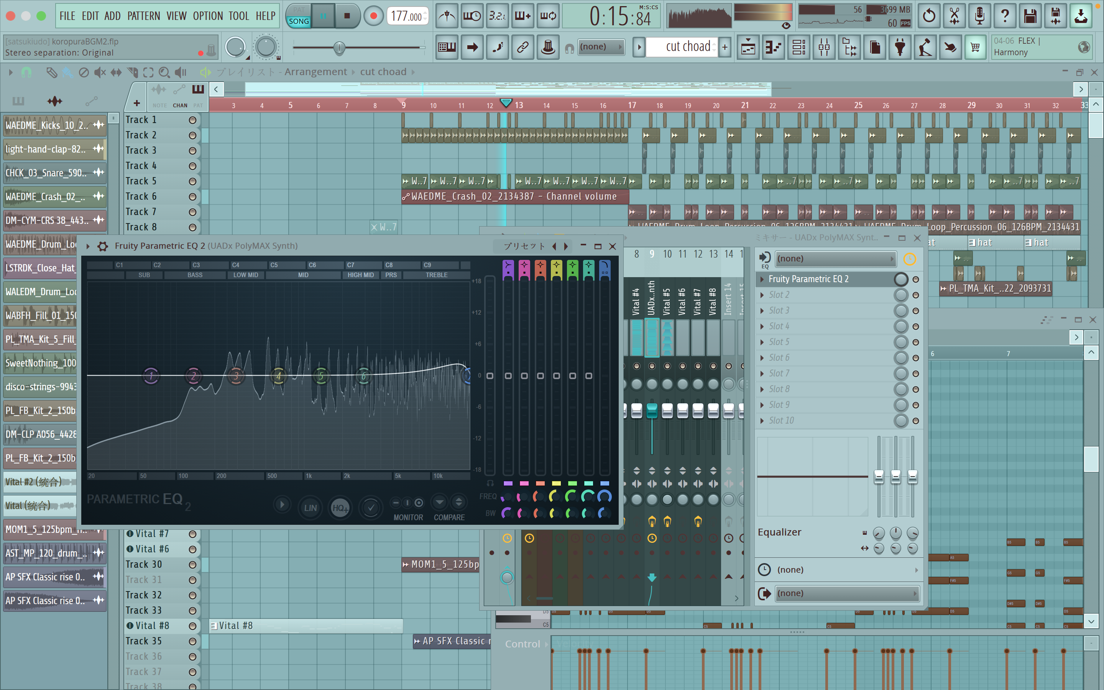1104x690 pixels.
Task: Click the metronome icon
Action: pyautogui.click(x=447, y=16)
